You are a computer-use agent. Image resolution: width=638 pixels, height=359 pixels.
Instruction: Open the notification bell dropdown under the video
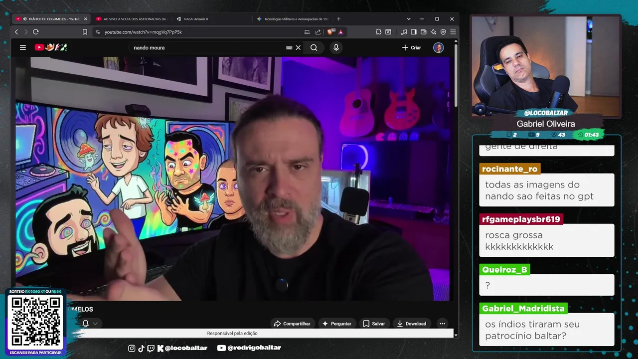[x=90, y=324]
